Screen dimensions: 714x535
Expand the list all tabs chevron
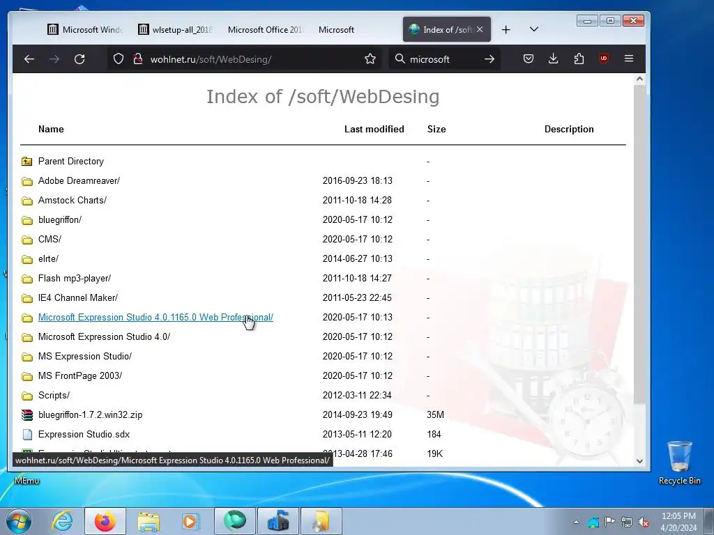point(534,29)
